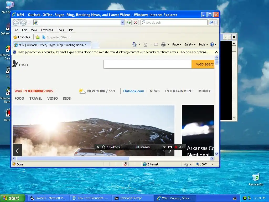Open a new blank tab
This screenshot has width=269, height=202.
coord(95,45)
